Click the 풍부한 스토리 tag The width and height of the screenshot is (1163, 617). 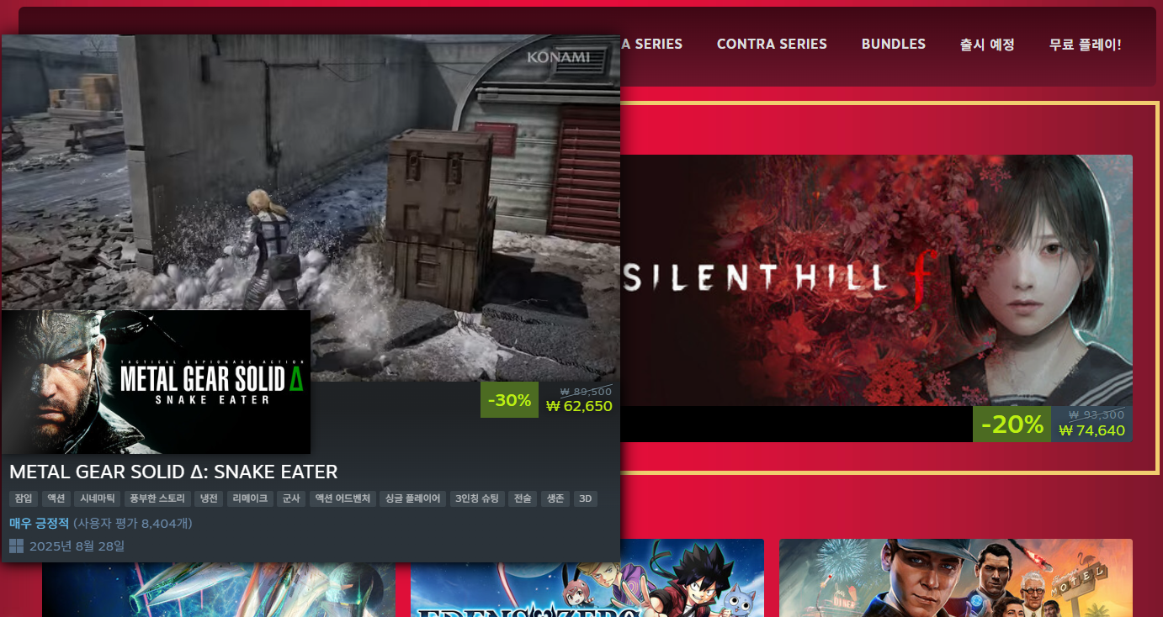click(157, 498)
